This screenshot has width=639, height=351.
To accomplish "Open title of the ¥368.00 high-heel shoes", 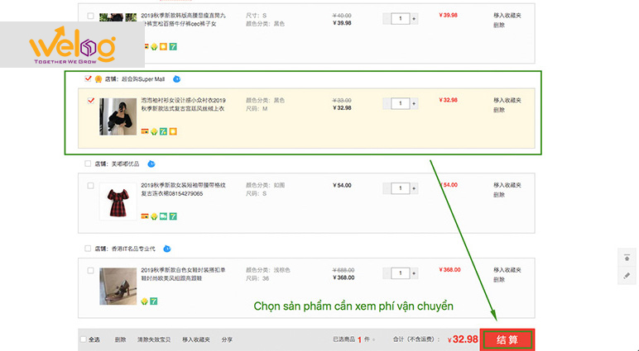I will tap(184, 274).
